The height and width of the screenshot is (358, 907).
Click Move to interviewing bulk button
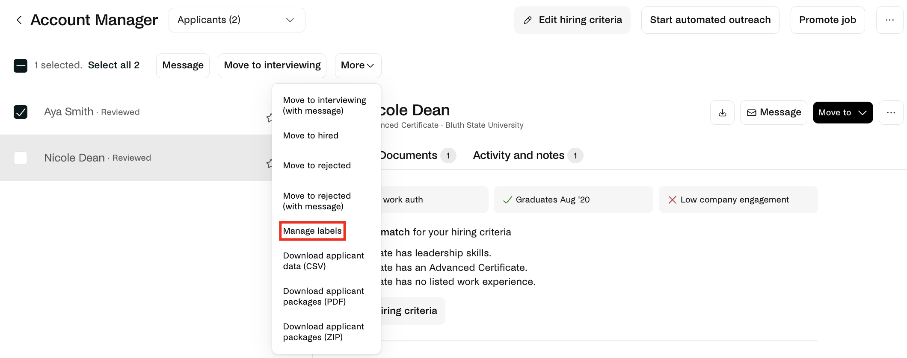pyautogui.click(x=272, y=65)
